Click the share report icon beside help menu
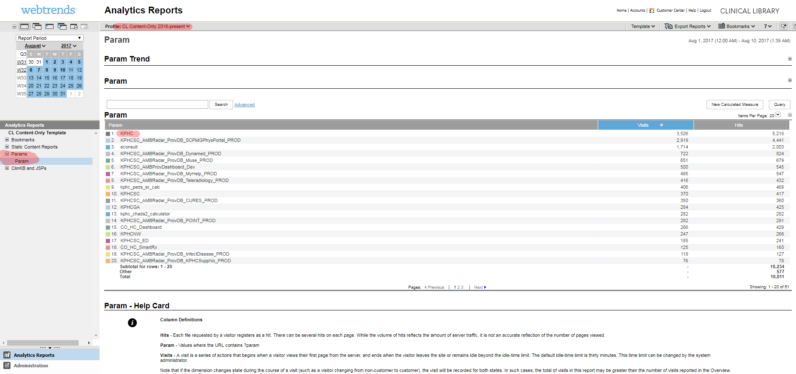796x374 pixels. [783, 26]
